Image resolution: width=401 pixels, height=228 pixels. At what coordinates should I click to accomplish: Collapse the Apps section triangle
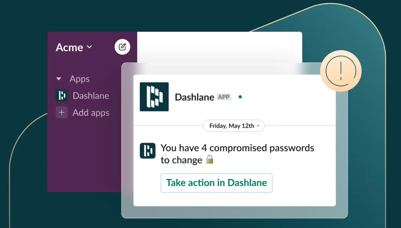(59, 79)
